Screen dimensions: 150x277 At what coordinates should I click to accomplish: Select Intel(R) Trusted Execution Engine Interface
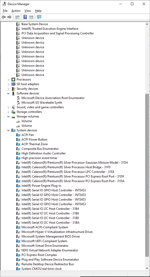pos(50,29)
